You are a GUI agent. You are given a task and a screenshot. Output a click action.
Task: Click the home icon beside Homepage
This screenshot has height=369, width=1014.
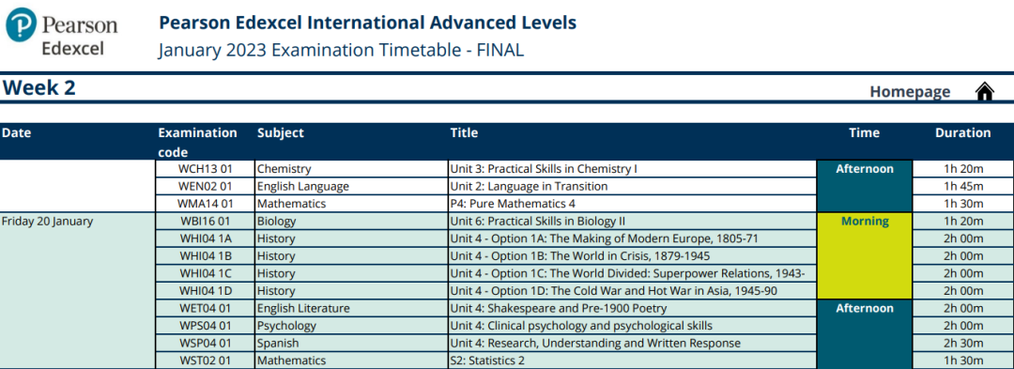984,91
